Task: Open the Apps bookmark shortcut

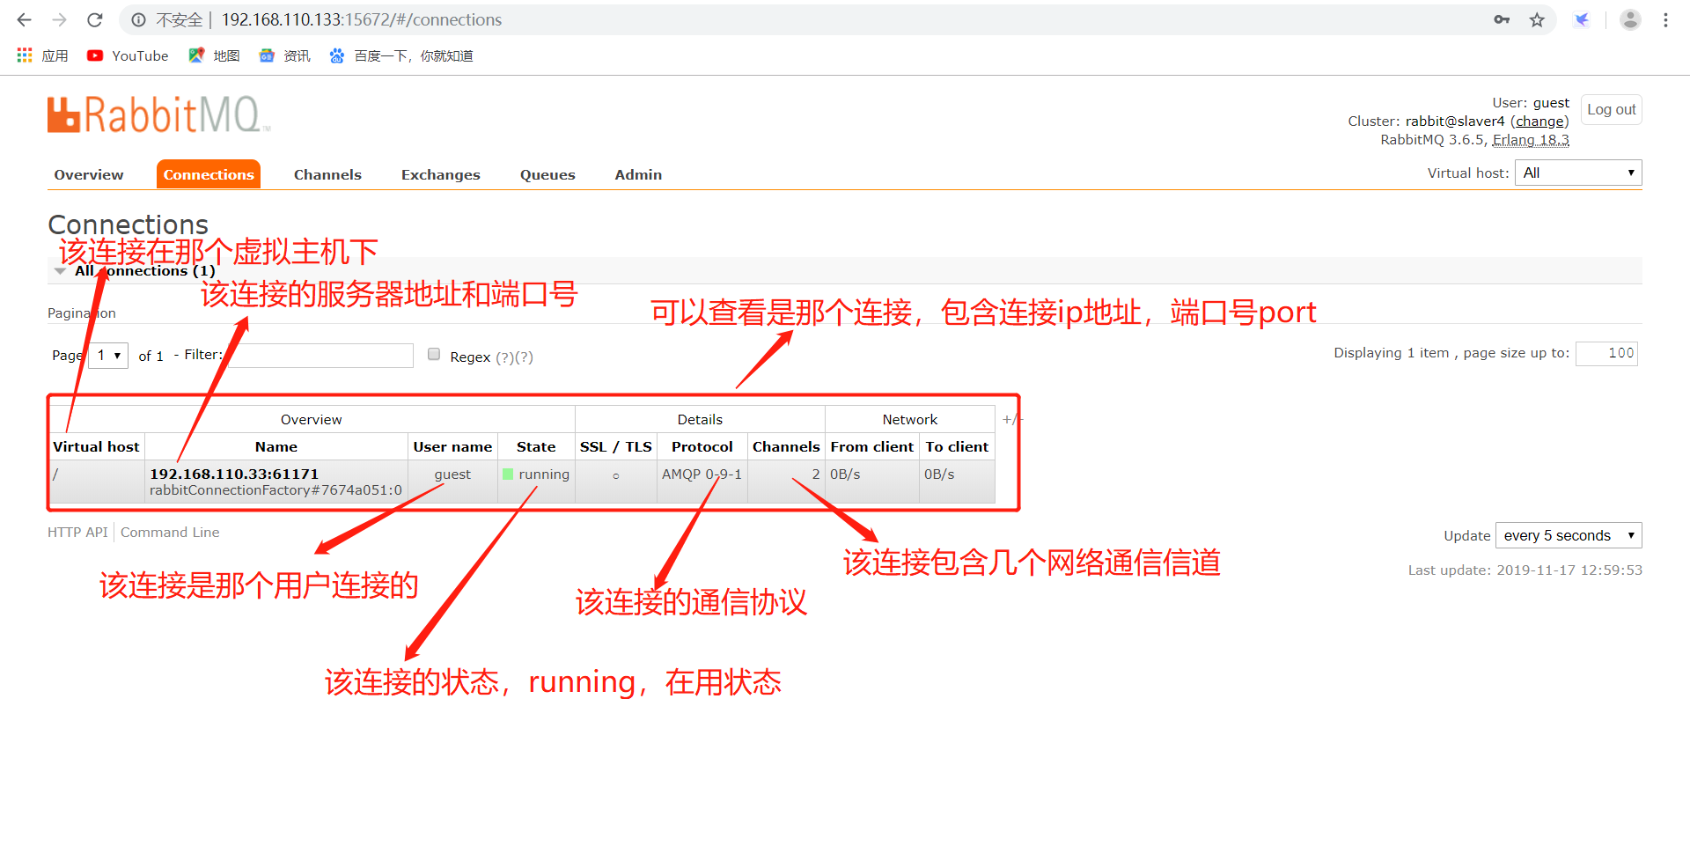Action: [42, 55]
